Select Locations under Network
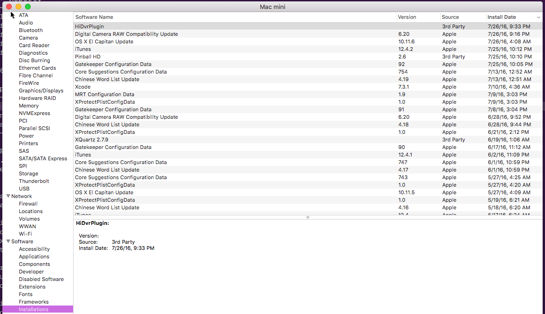The image size is (545, 314). (31, 211)
